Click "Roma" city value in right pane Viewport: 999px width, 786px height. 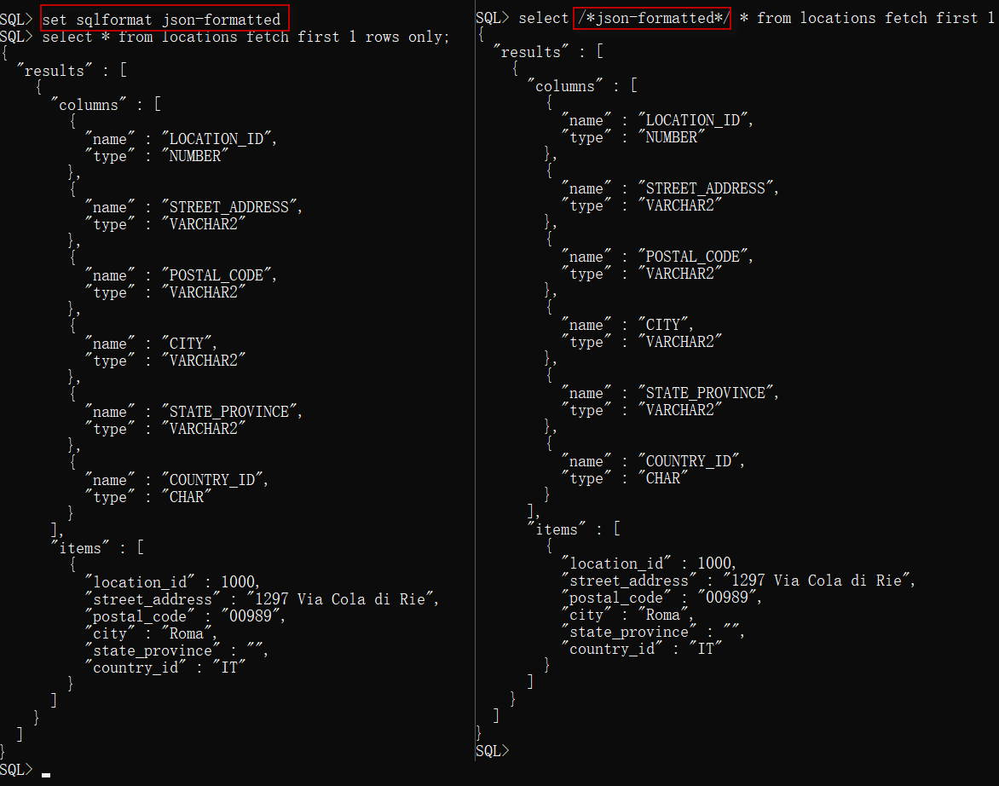pos(662,615)
